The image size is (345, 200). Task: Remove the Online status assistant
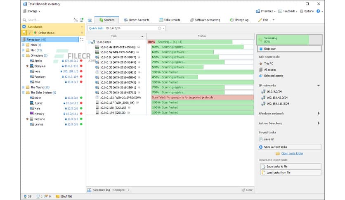tap(82, 33)
